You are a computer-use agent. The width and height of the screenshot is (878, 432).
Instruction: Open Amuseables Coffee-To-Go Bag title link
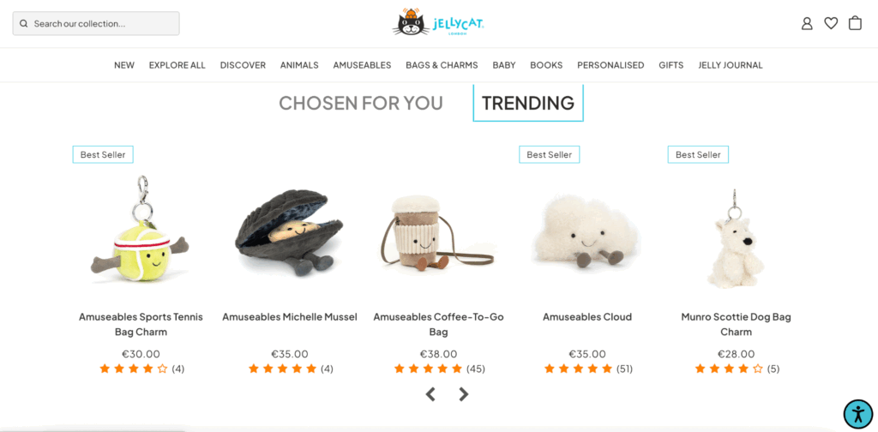(438, 324)
